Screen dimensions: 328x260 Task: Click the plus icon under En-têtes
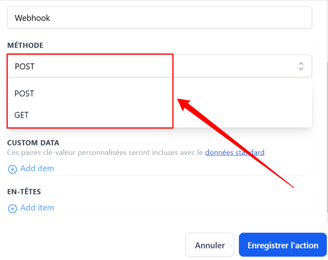point(12,208)
